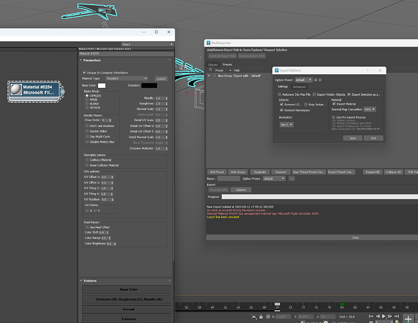Click the Base Color texture slot
The height and width of the screenshot is (323, 418).
coord(127,289)
